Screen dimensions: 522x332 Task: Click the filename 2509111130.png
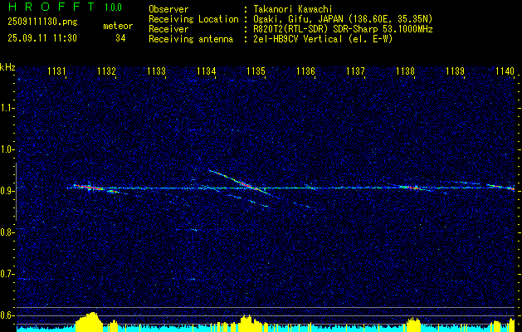(42, 22)
